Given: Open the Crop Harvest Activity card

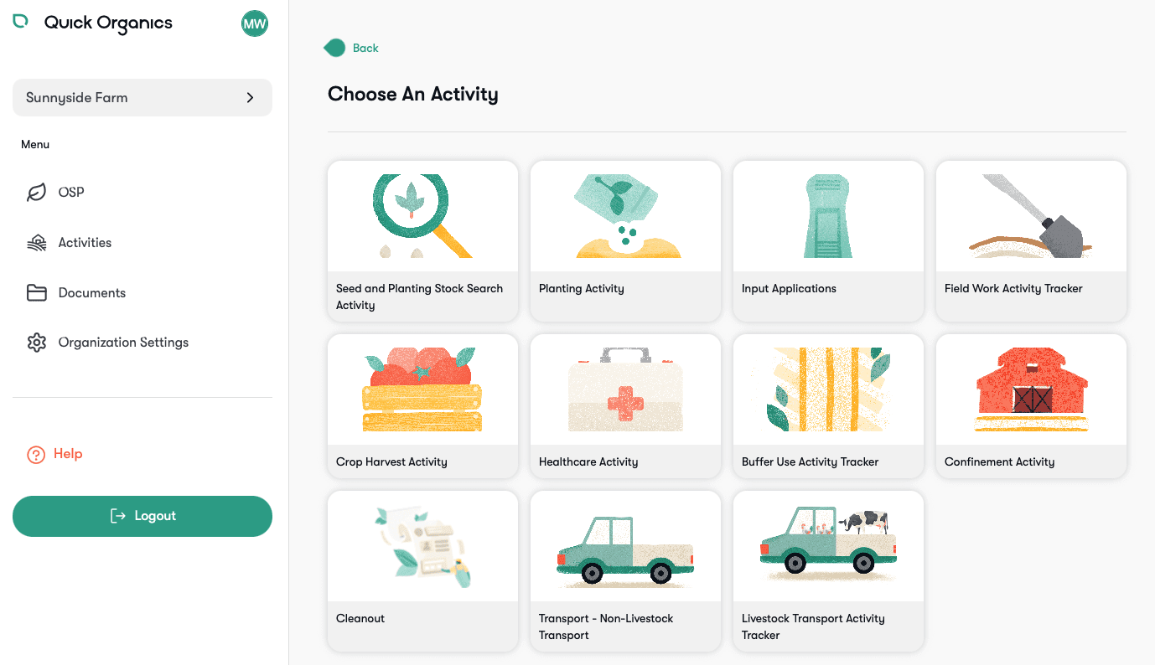Looking at the screenshot, I should (x=422, y=407).
